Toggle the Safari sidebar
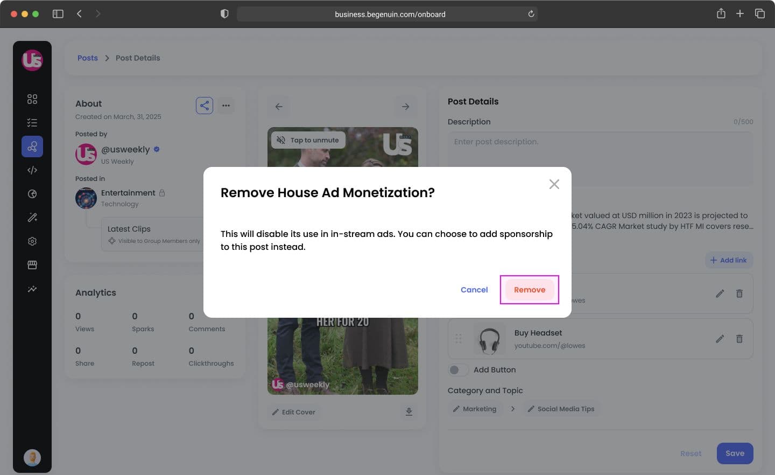The height and width of the screenshot is (475, 775). coord(58,14)
